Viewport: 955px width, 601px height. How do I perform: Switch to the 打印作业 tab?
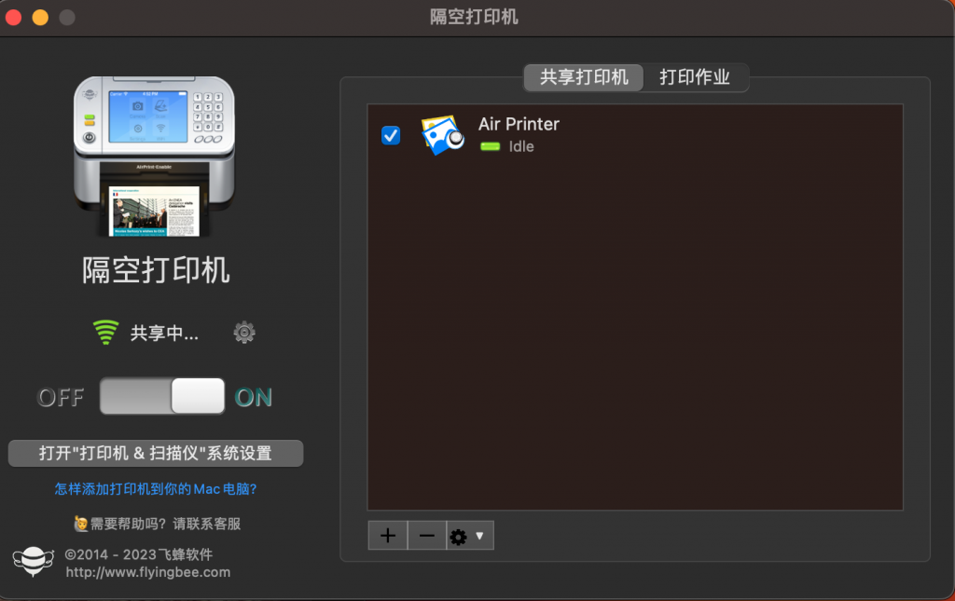pos(697,77)
